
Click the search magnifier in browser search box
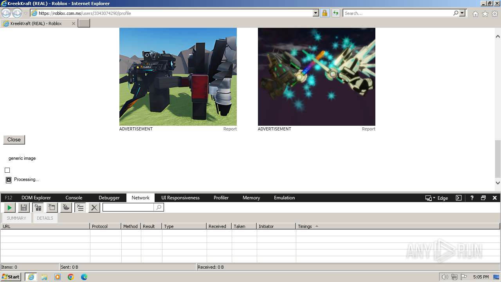pos(456,13)
